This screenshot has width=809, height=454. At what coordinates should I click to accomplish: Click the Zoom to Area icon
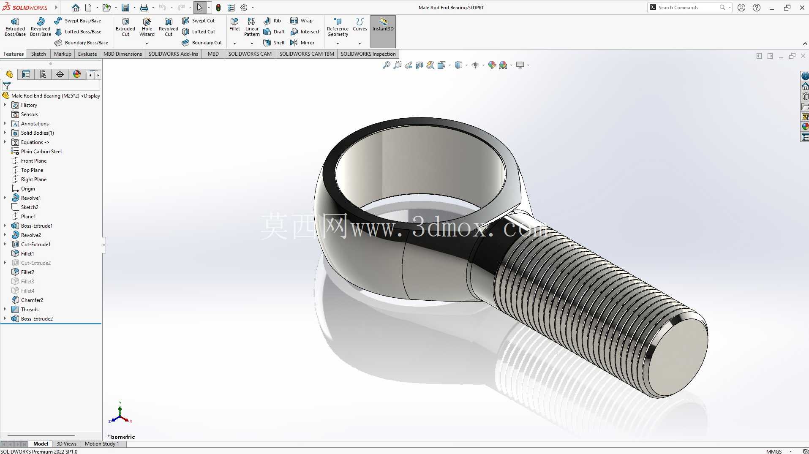point(398,65)
